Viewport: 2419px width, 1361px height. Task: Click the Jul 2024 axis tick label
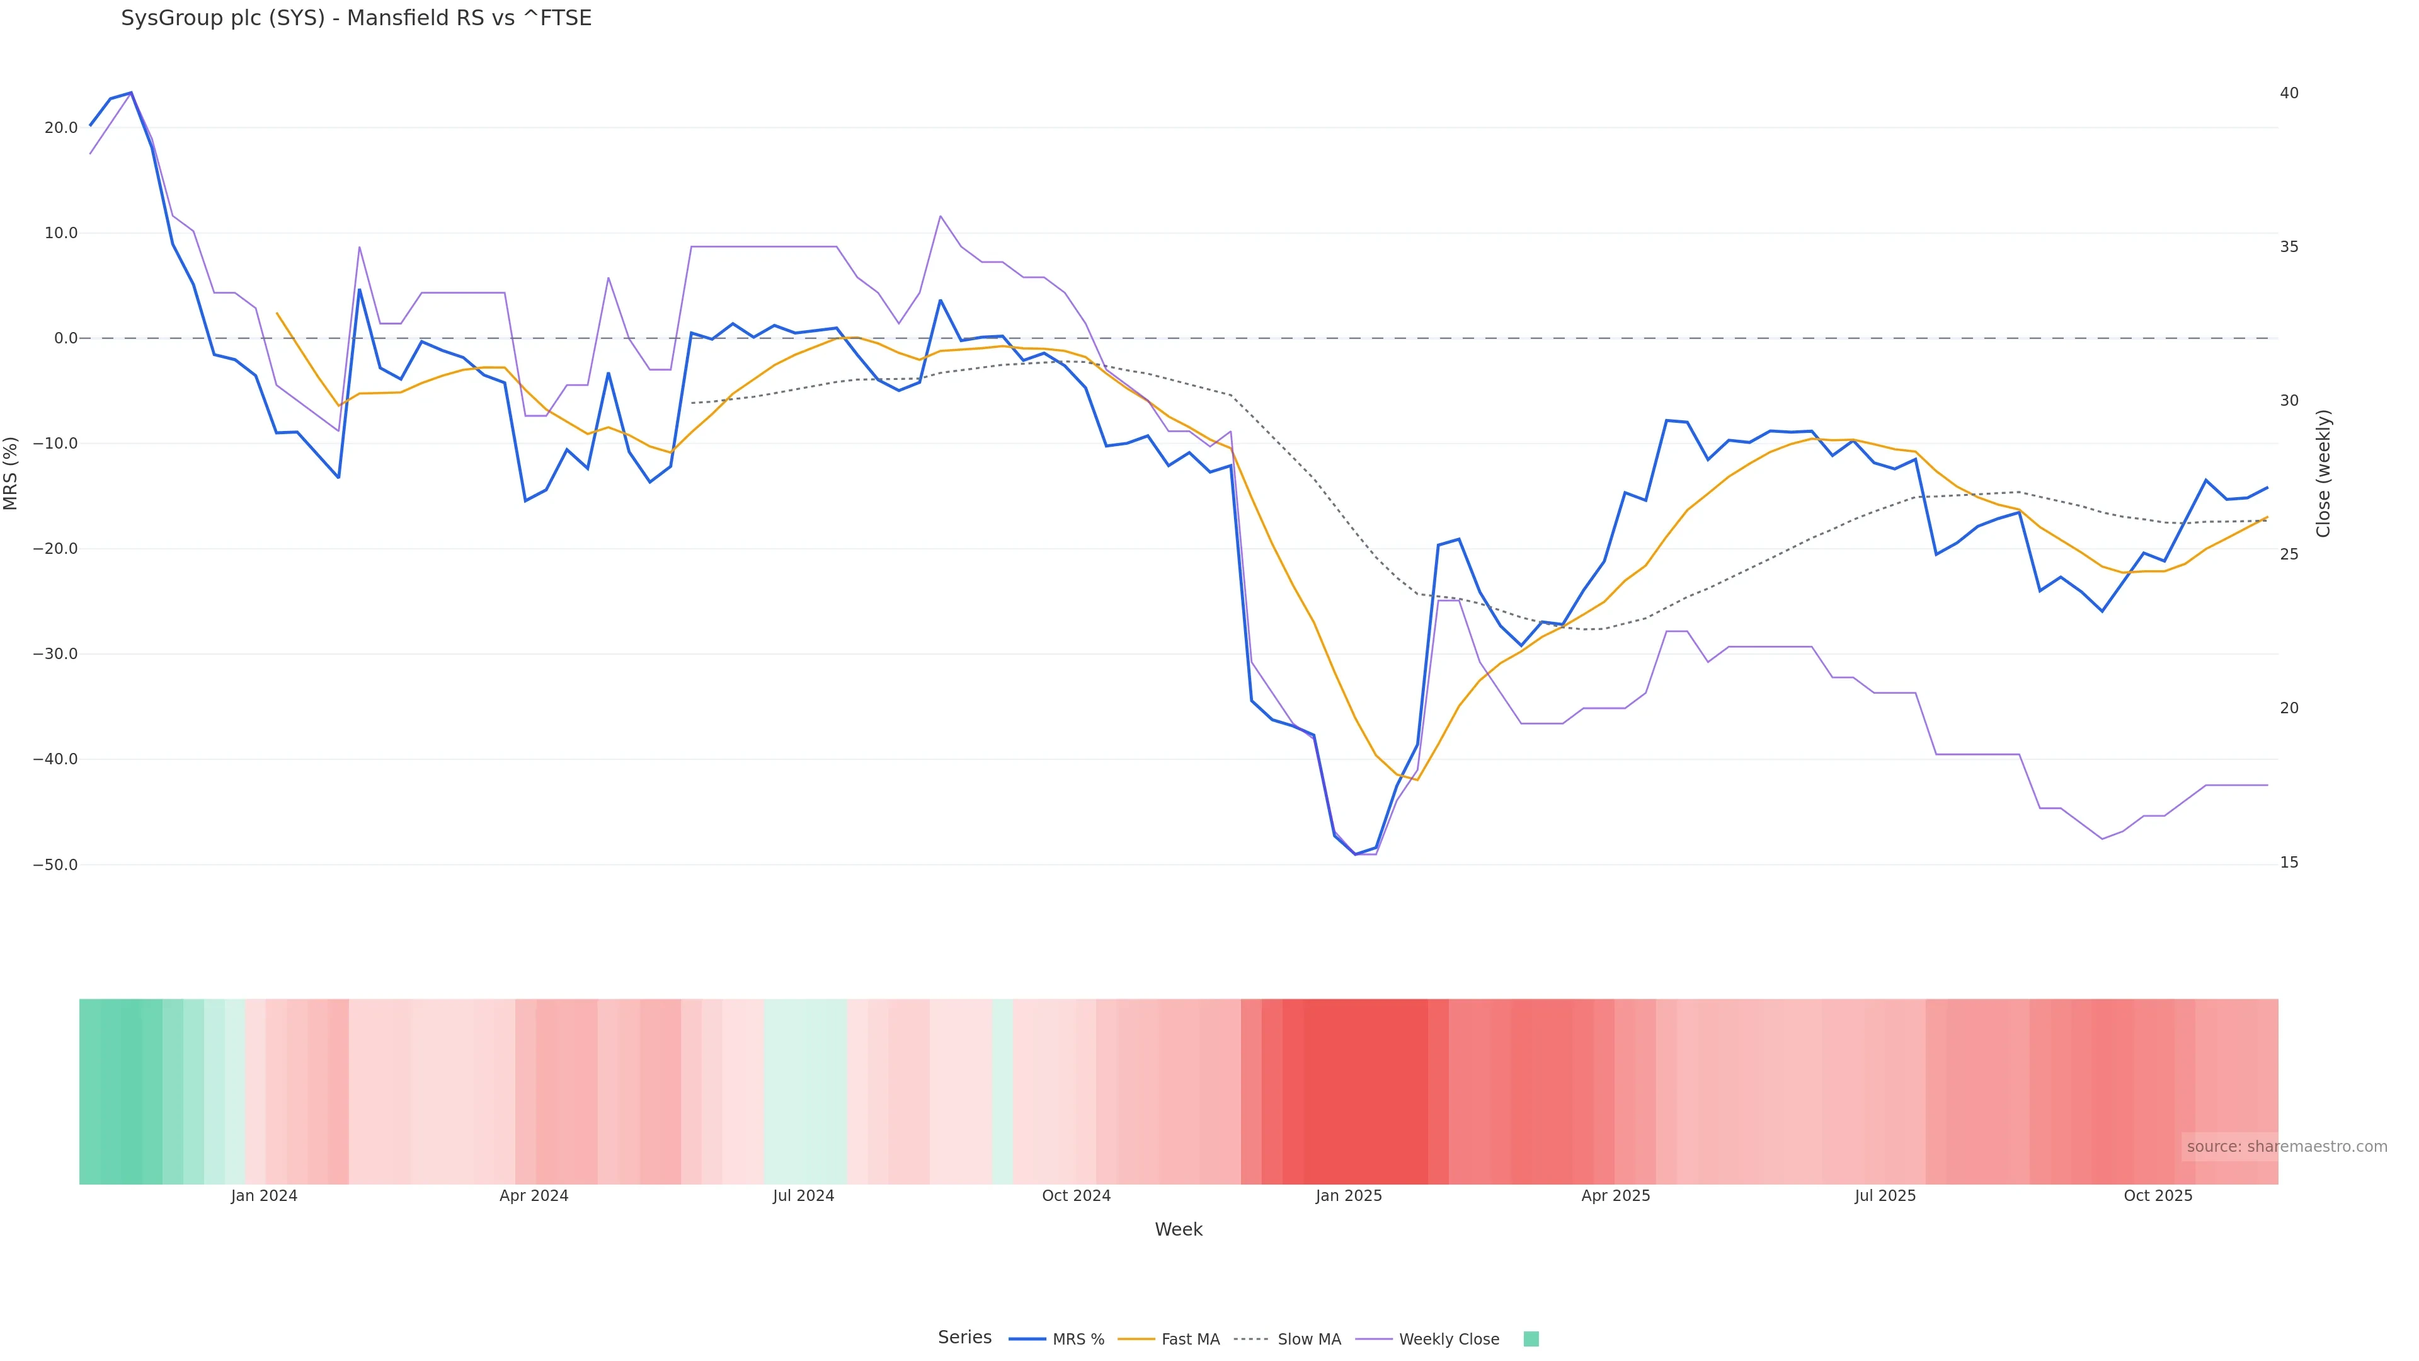click(x=803, y=1196)
